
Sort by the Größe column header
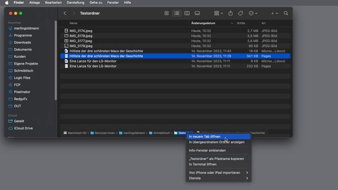point(241,23)
